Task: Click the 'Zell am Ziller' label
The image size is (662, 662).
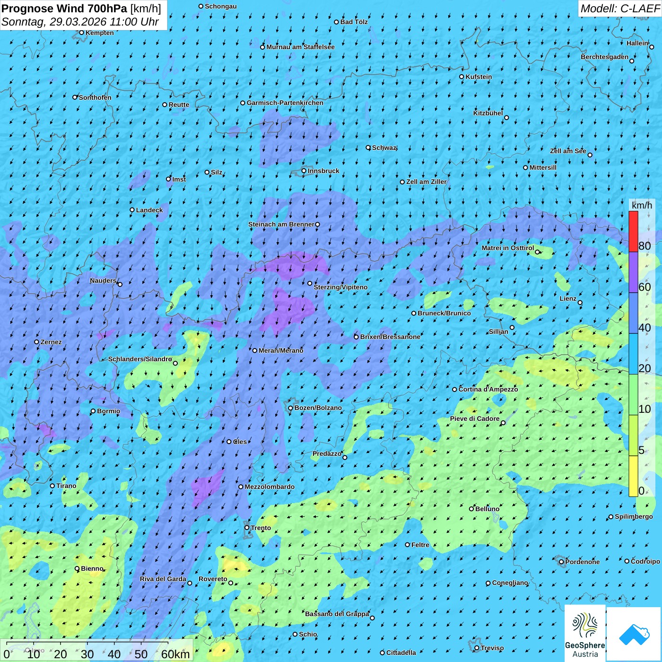Action: point(426,182)
